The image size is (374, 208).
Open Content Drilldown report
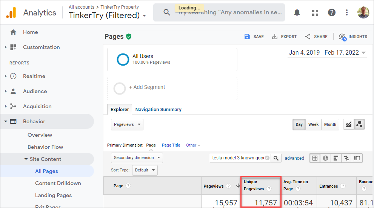pos(58,183)
